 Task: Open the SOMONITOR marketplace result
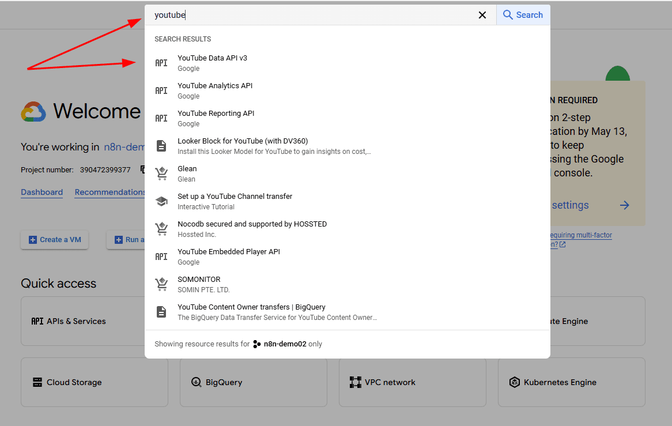click(x=348, y=284)
